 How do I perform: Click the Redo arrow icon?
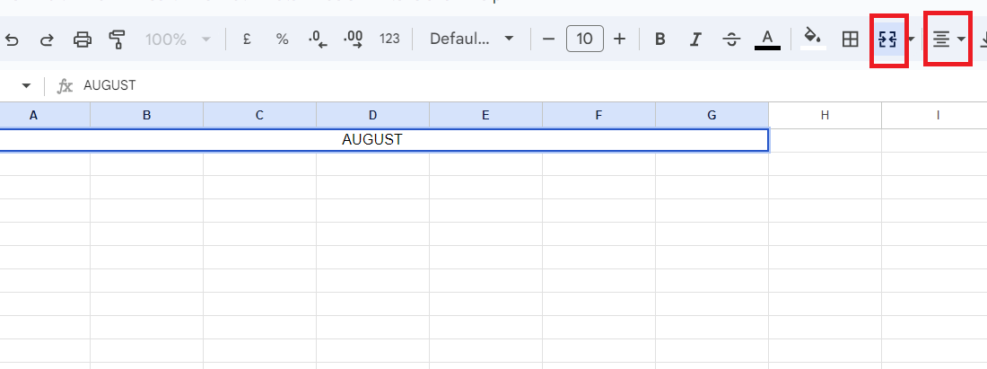click(x=47, y=40)
